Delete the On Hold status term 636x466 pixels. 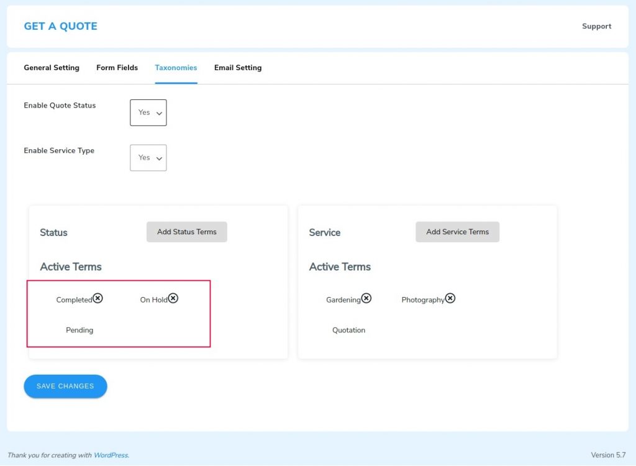(x=173, y=298)
